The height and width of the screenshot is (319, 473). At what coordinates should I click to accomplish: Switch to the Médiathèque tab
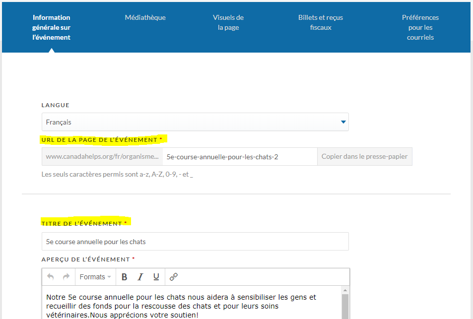pos(145,17)
